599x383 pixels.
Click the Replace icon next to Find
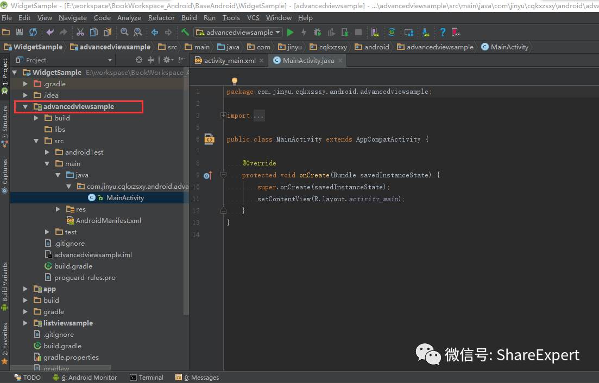pyautogui.click(x=137, y=33)
